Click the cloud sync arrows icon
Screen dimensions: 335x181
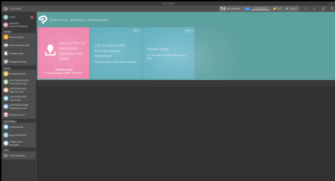[x=306, y=9]
